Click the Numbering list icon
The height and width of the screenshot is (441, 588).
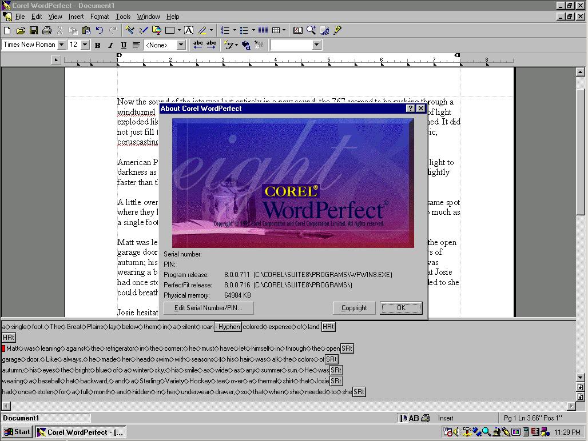225,30
